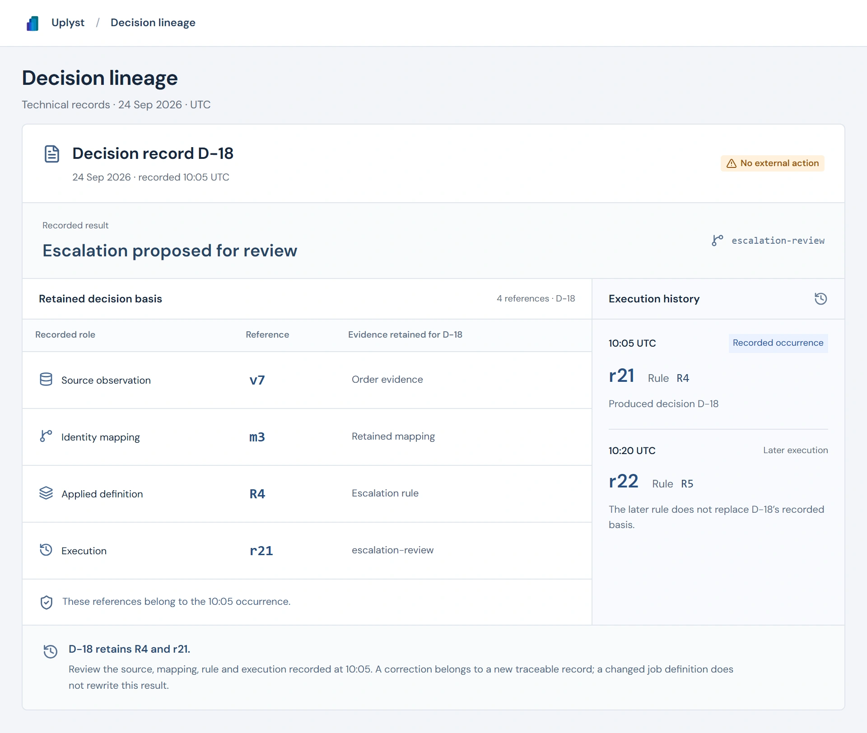Viewport: 867px width, 733px height.
Task: Open reference R4 in the Applied definition row
Action: [x=257, y=494]
